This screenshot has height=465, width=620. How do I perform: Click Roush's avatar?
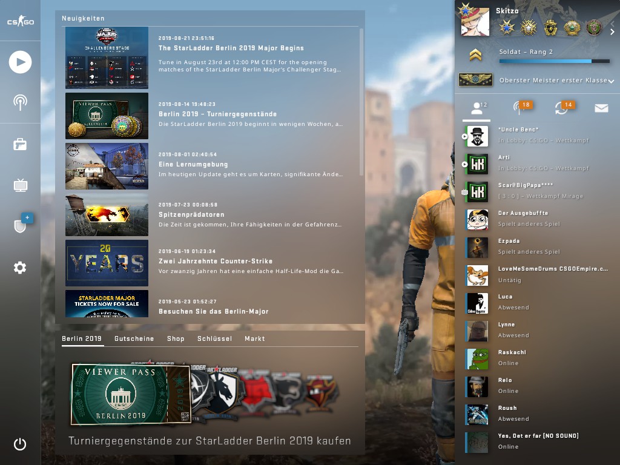pos(477,415)
